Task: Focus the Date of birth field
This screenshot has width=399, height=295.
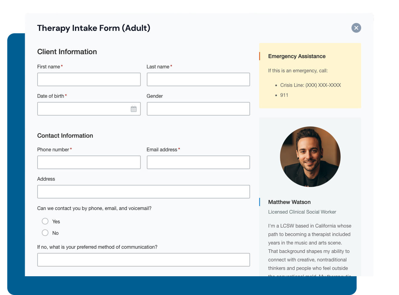Action: (x=89, y=109)
